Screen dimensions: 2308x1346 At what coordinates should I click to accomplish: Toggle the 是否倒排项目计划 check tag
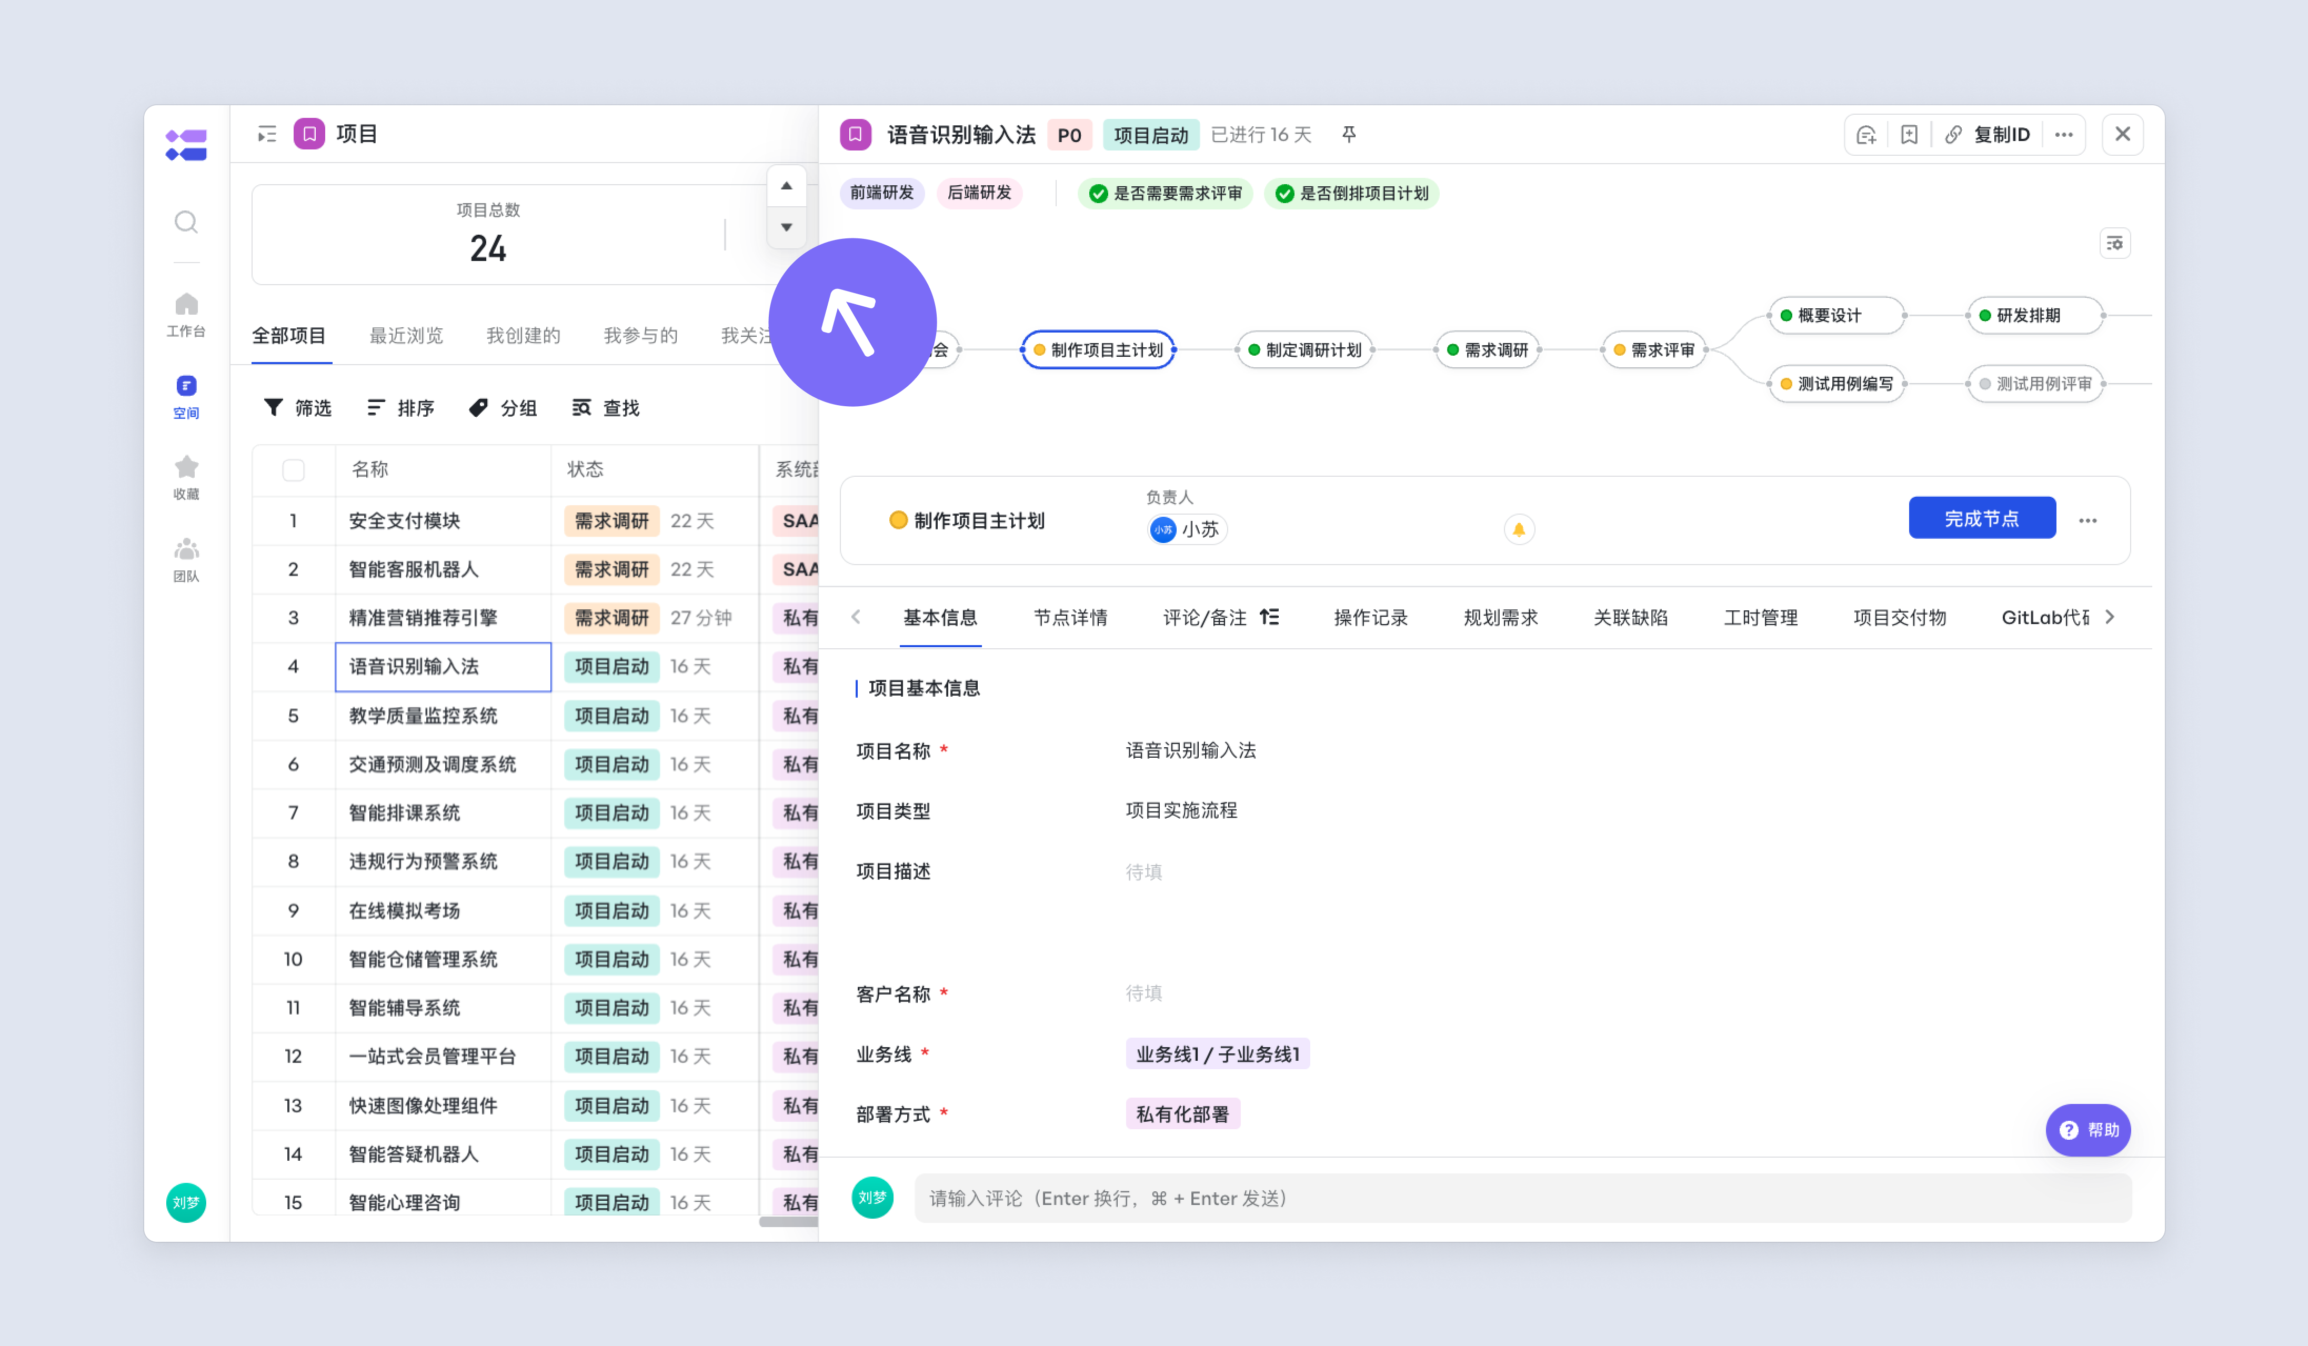[x=1352, y=193]
